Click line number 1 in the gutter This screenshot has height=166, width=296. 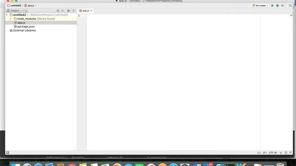pos(79,16)
